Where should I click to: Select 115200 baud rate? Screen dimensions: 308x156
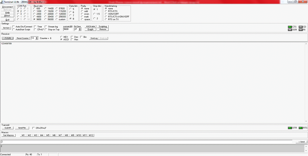(57, 11)
